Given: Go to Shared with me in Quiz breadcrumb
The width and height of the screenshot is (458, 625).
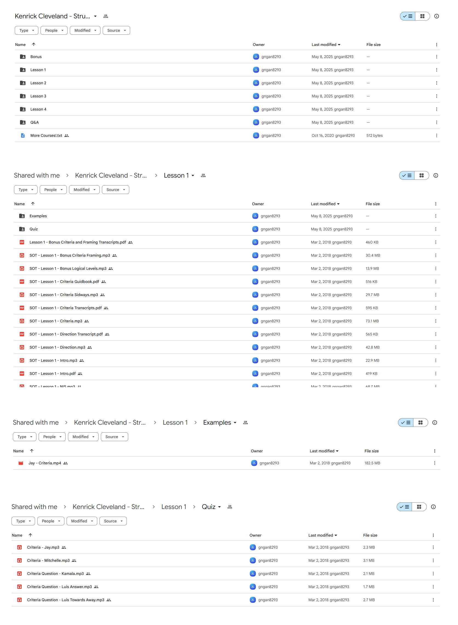Looking at the screenshot, I should tap(35, 507).
